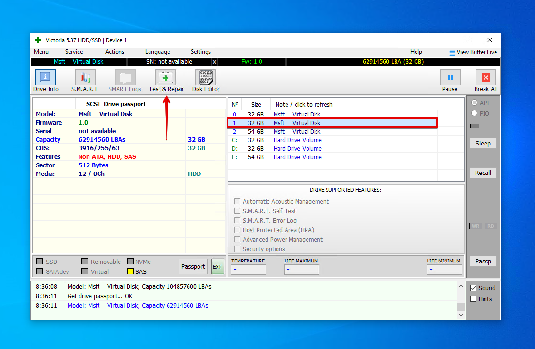The height and width of the screenshot is (349, 535).
Task: Click the 62914560 LBA (32 GB) status text
Action: coord(393,62)
